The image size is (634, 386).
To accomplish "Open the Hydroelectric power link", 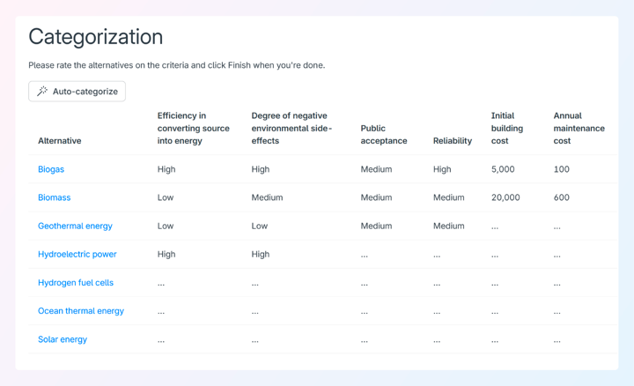I will (77, 254).
